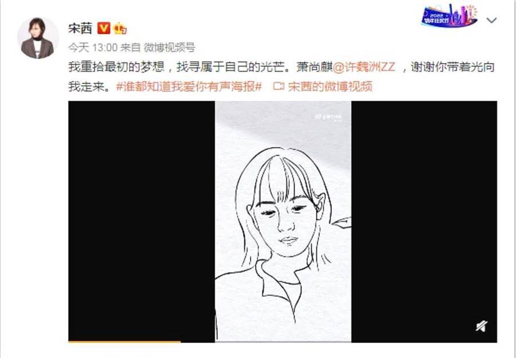Click the unplayed part of the progress bar
This screenshot has height=358, width=516.
click(x=339, y=342)
